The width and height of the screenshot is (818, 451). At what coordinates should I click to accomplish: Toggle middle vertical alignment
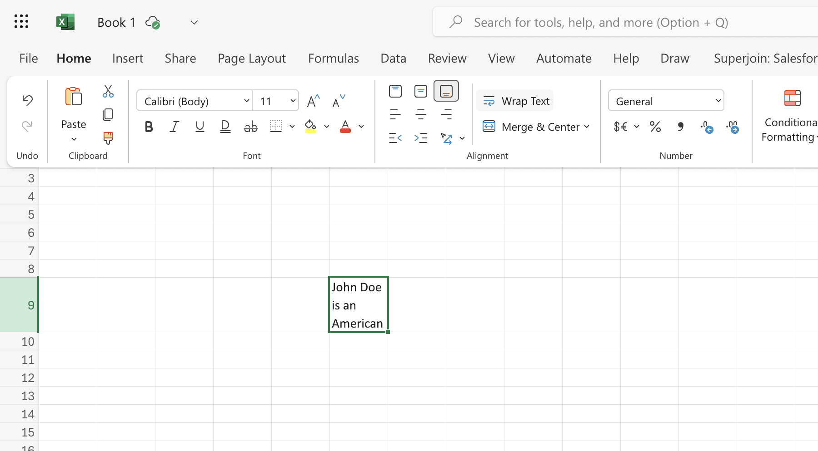tap(421, 91)
